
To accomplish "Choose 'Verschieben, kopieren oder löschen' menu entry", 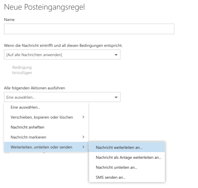I will [42, 117].
